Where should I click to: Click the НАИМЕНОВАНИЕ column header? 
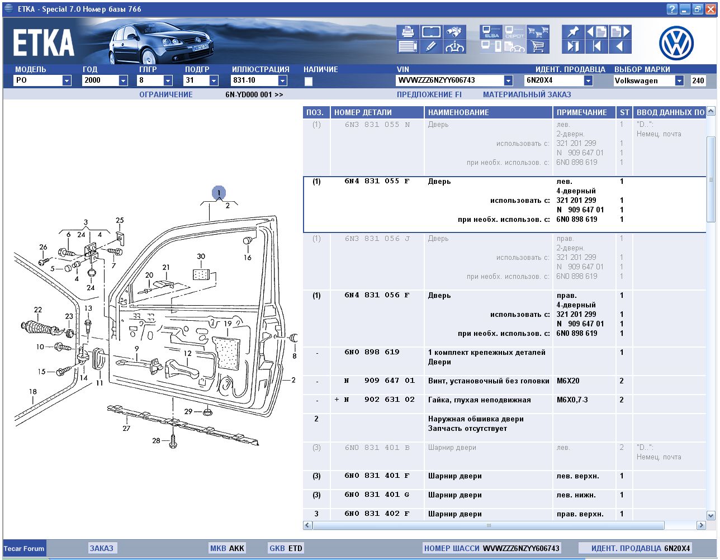(489, 112)
